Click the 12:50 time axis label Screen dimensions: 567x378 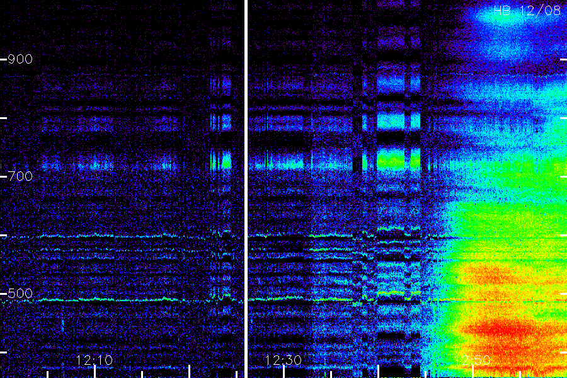click(472, 360)
